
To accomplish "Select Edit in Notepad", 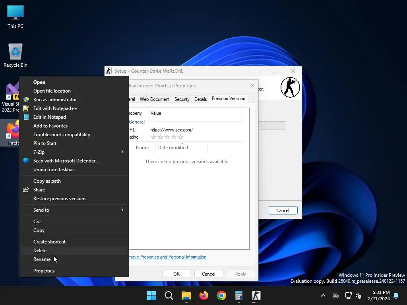I will click(x=74, y=117).
